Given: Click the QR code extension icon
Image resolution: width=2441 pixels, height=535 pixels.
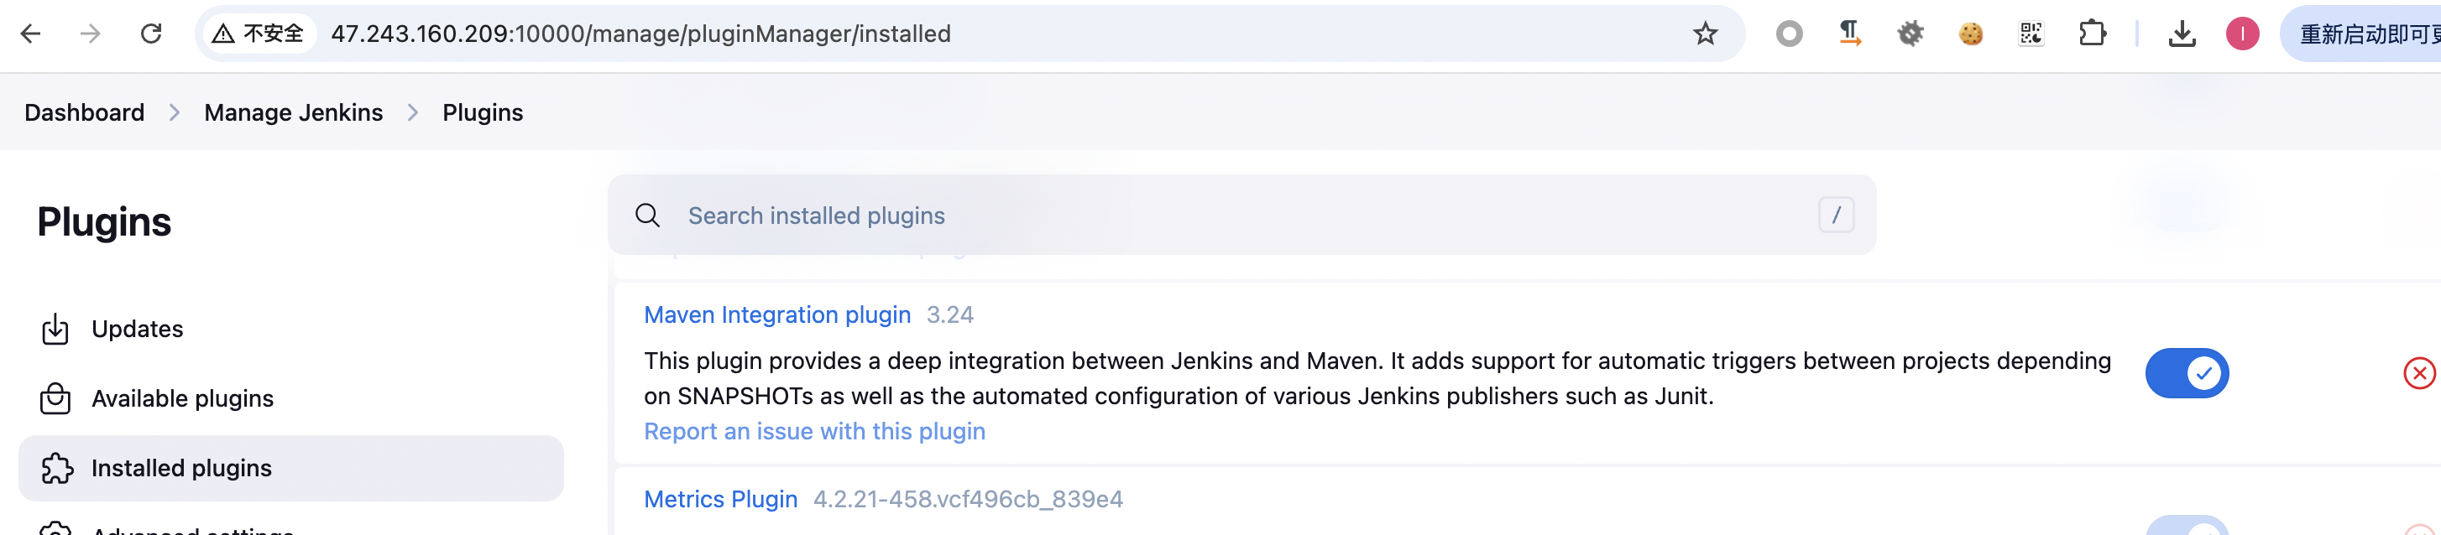Looking at the screenshot, I should [2031, 34].
